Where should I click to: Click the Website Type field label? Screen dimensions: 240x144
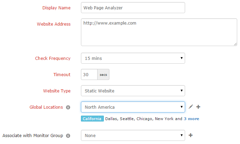57,91
